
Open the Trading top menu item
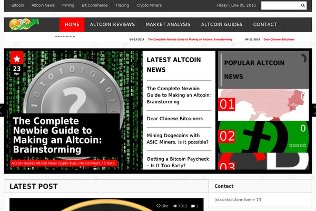click(122, 5)
